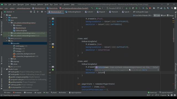The width and height of the screenshot is (177, 99).
Task: Open project tree settings gear icon
Action: tap(42, 12)
